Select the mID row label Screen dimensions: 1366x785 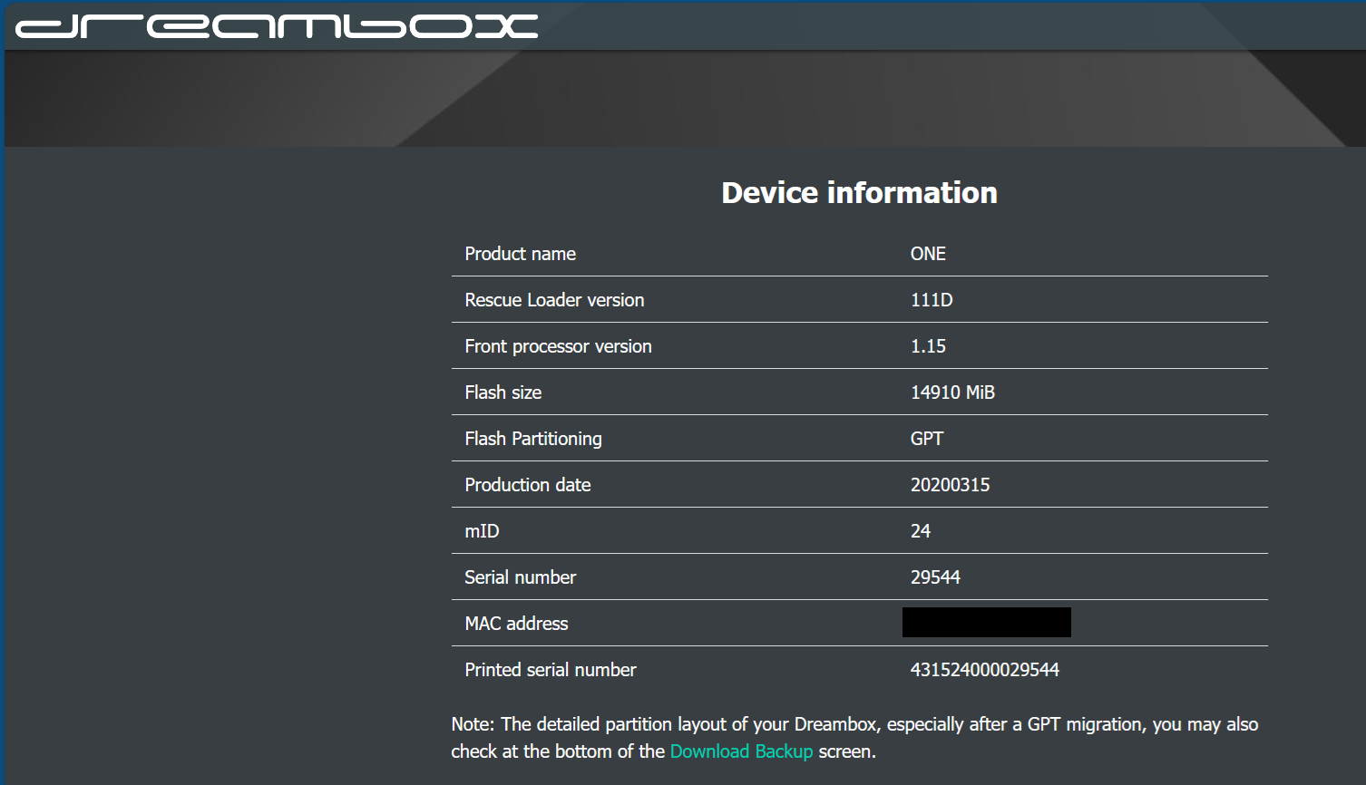click(482, 531)
